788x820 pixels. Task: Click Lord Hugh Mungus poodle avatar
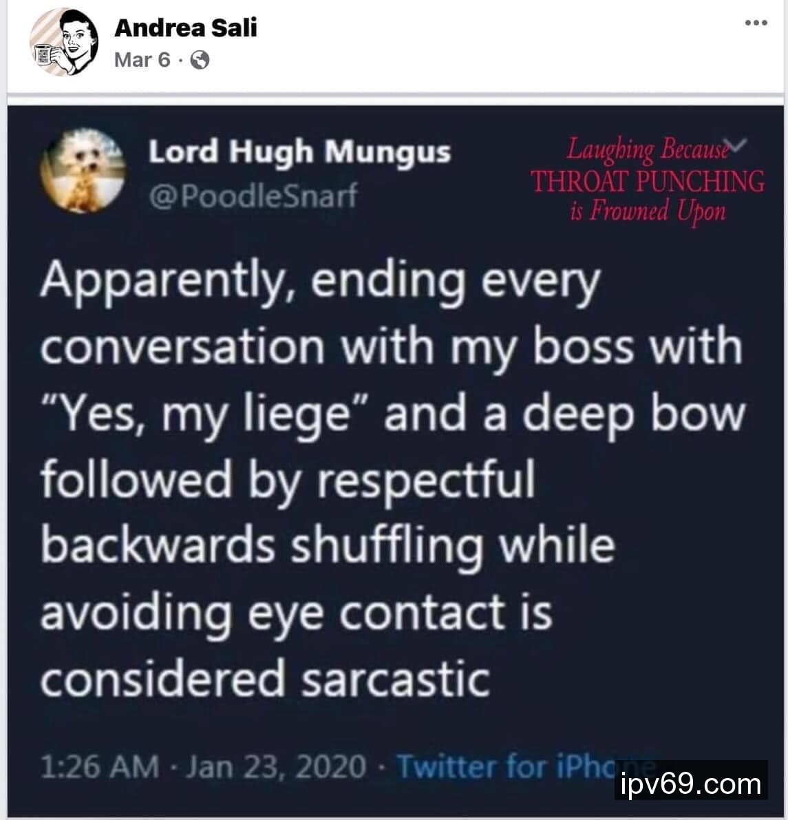click(83, 171)
